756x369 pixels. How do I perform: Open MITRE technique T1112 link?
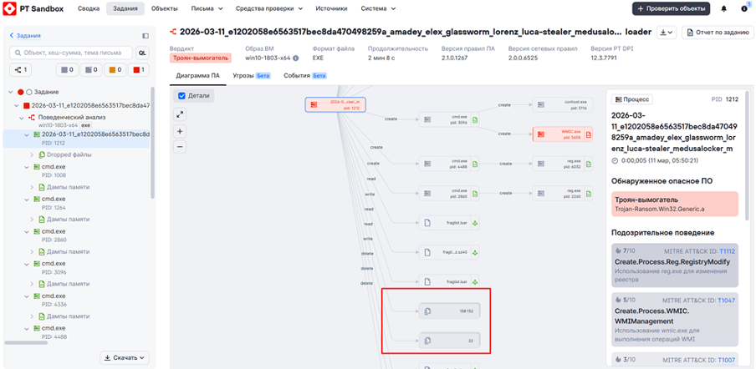(x=727, y=250)
